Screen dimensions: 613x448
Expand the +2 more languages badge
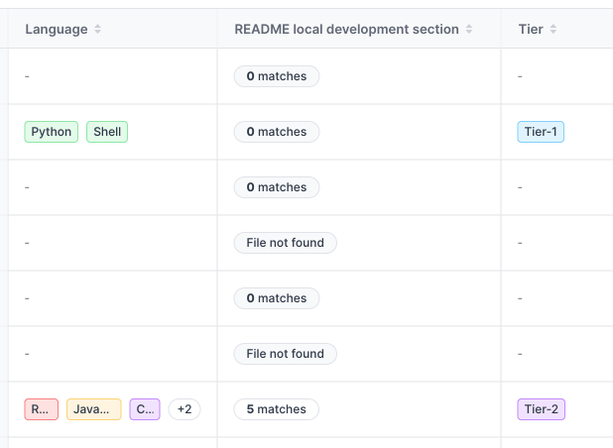coord(184,409)
